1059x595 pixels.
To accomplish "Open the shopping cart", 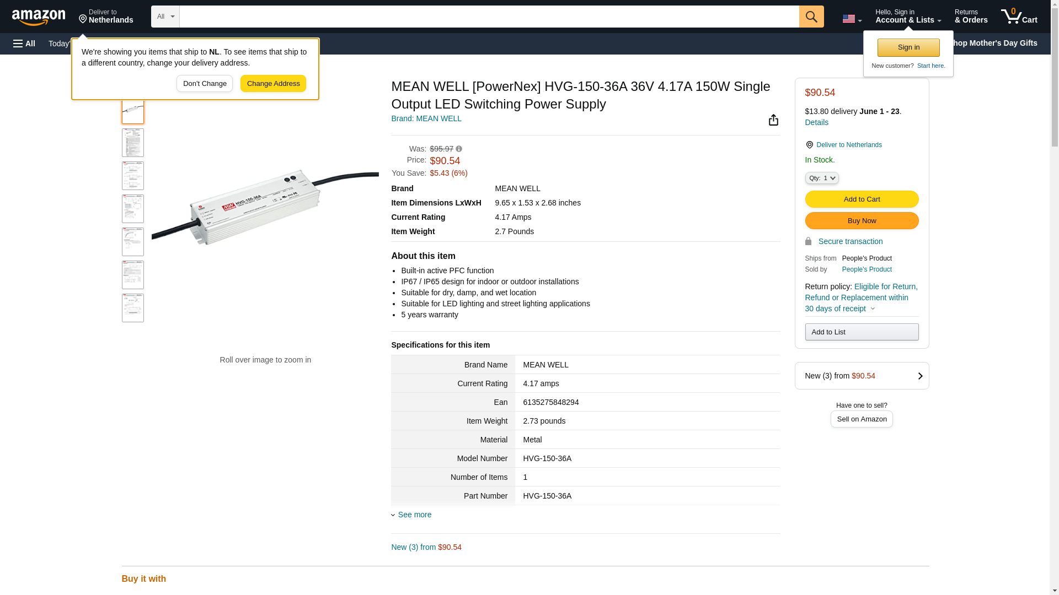I will point(1019,17).
